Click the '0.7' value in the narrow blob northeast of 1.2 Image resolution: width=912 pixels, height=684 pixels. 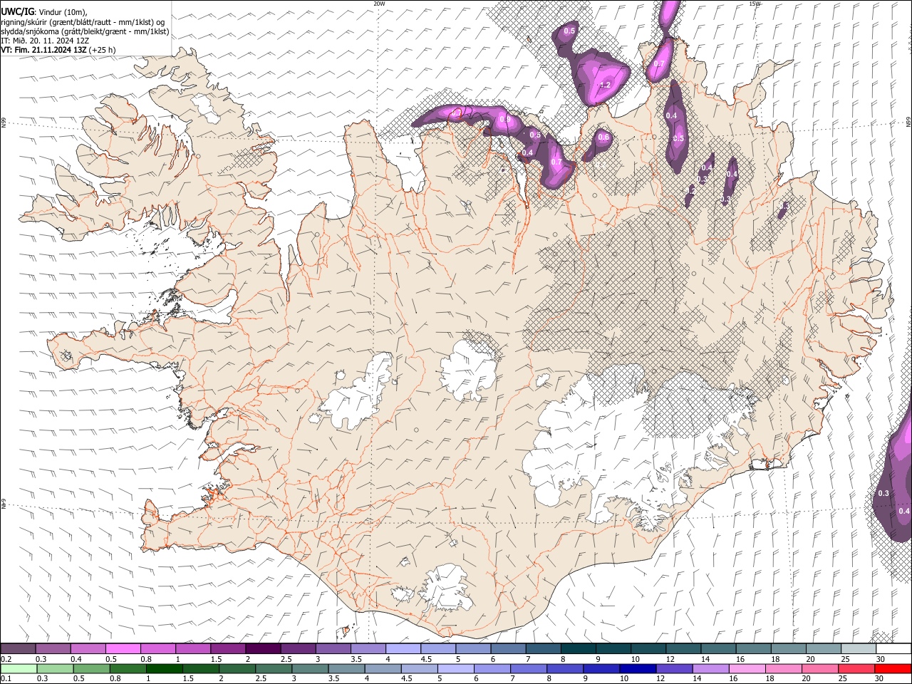point(659,63)
